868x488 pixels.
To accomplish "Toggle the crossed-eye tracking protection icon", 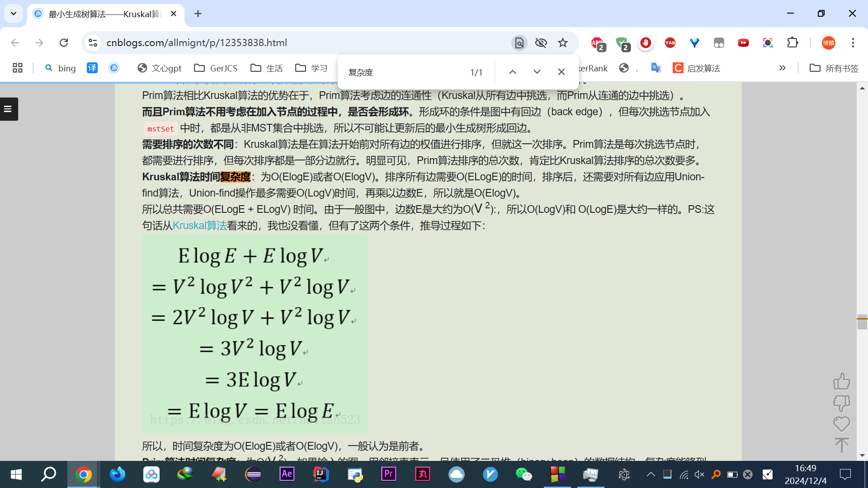I will (x=541, y=42).
